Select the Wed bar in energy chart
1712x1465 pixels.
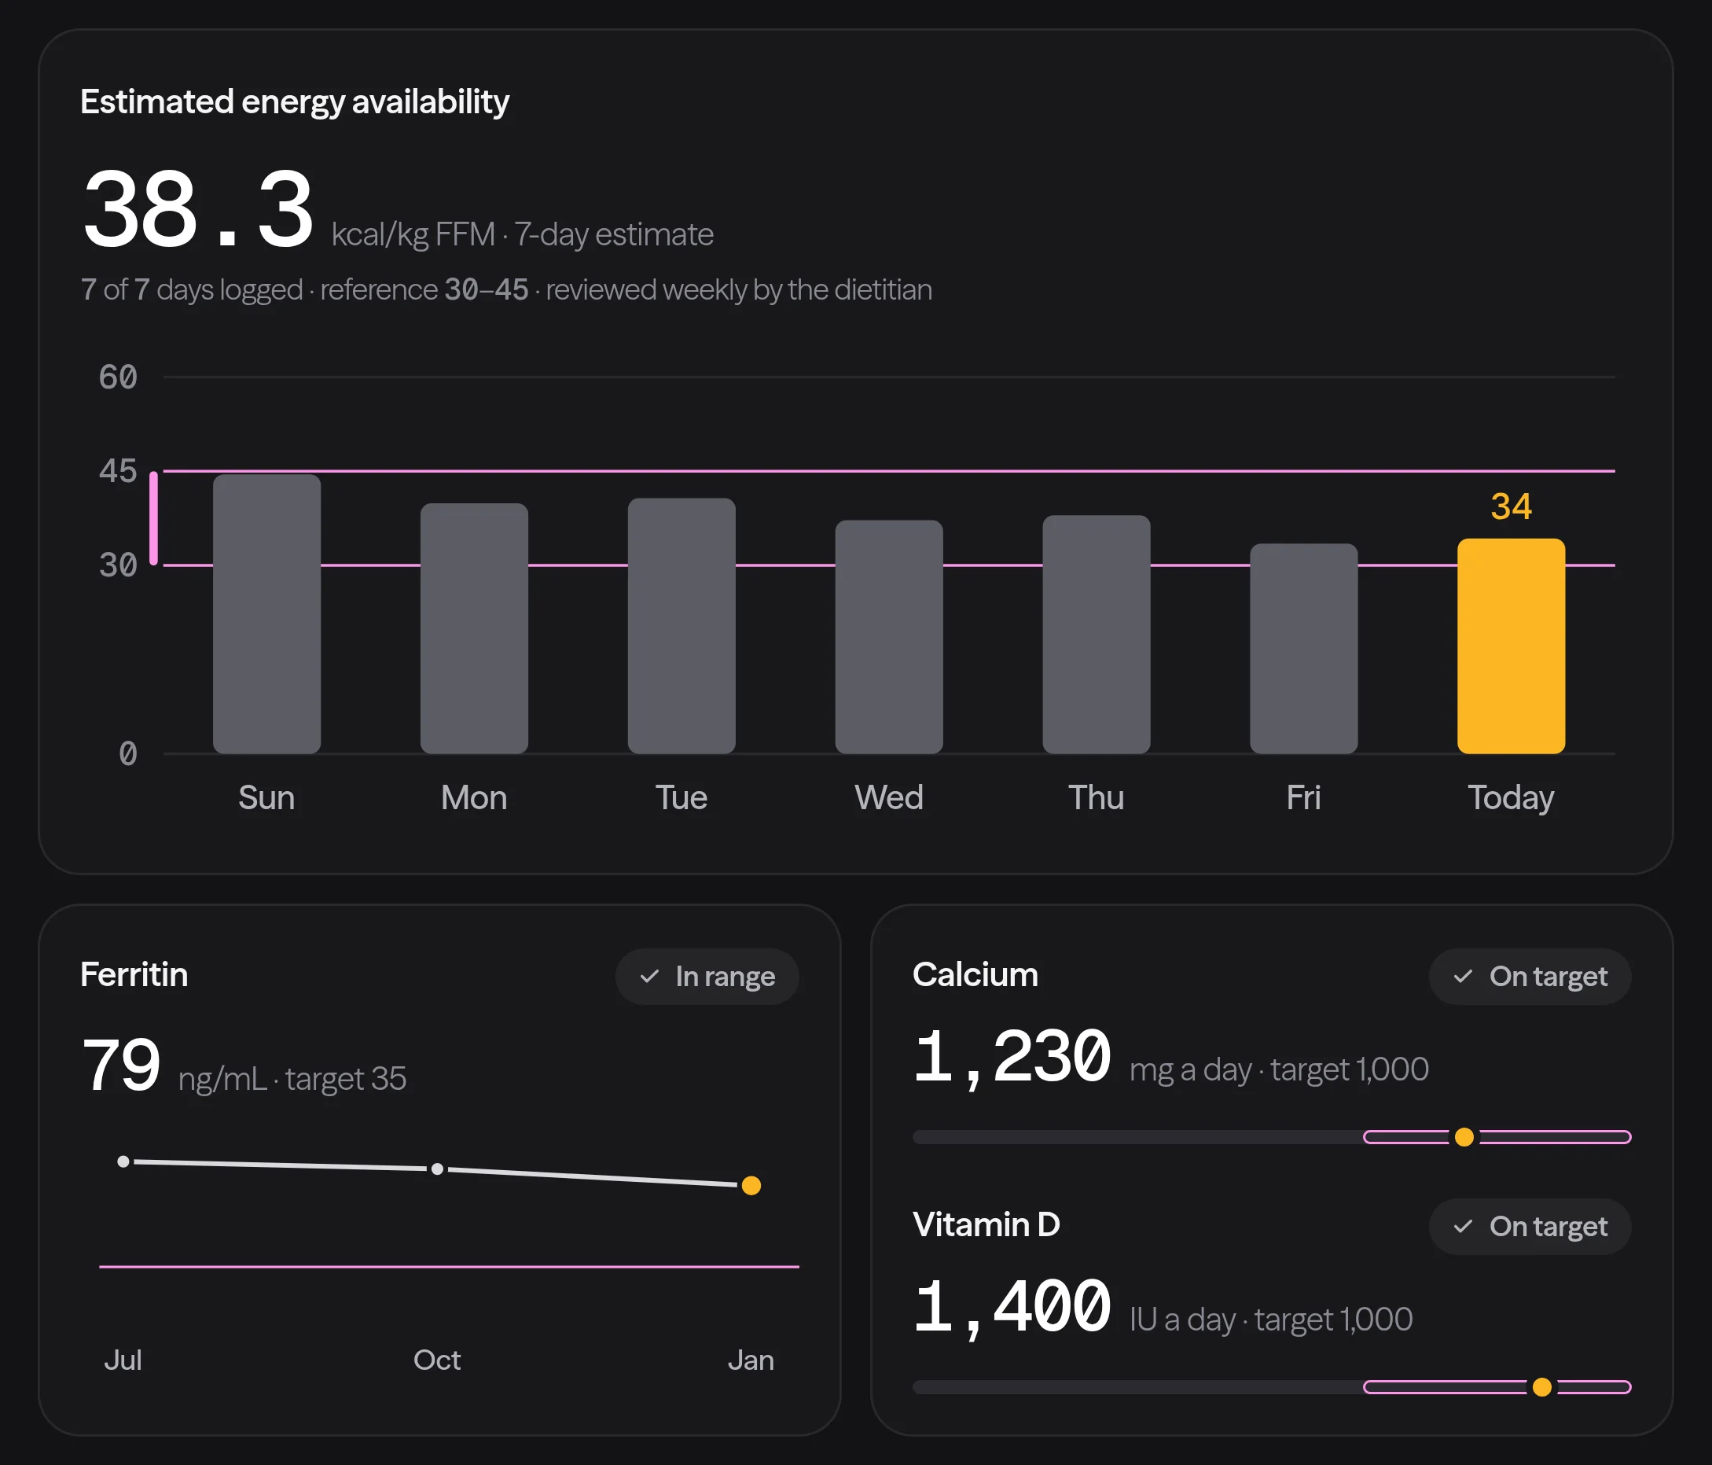[x=889, y=637]
